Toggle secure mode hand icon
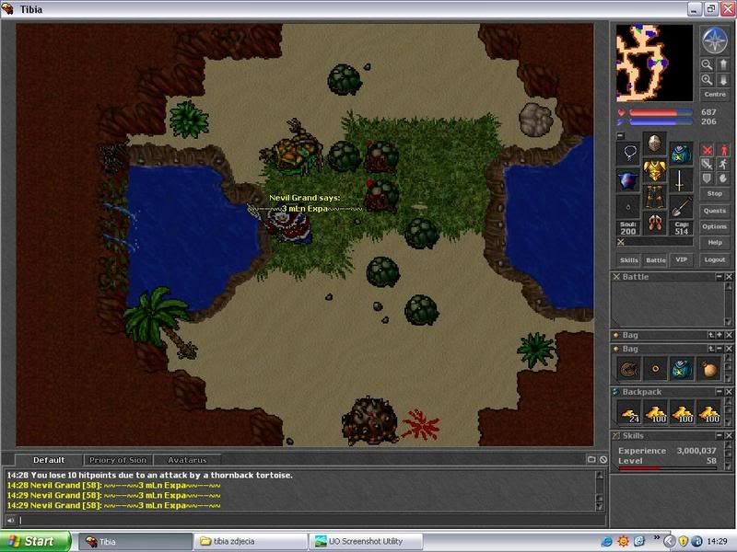Viewport: 737px width, 552px height. tap(723, 178)
